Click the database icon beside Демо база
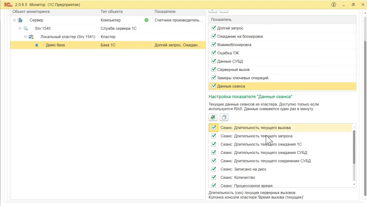The image size is (367, 206). 36,45
